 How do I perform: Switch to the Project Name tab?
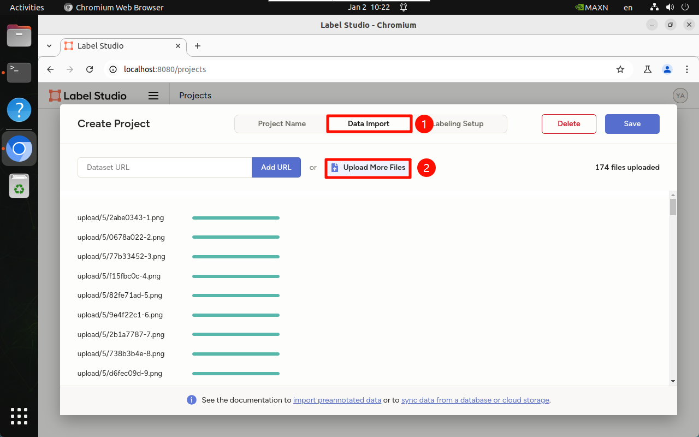coord(282,124)
